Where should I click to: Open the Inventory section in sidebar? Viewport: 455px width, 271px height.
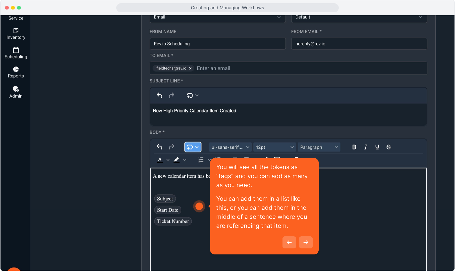[x=16, y=34]
